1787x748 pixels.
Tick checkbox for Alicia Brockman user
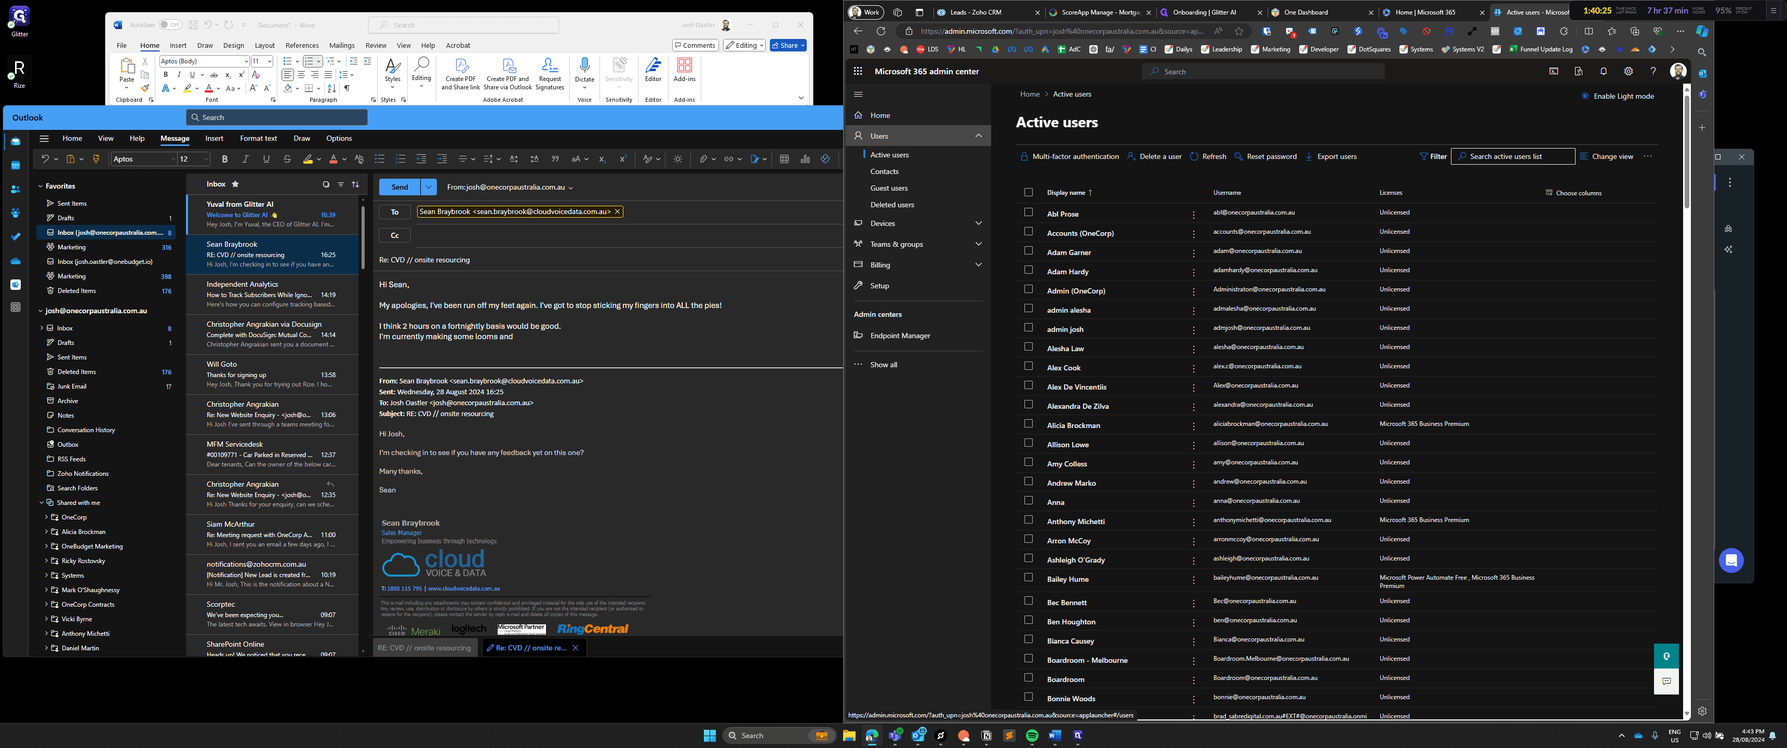point(1028,424)
